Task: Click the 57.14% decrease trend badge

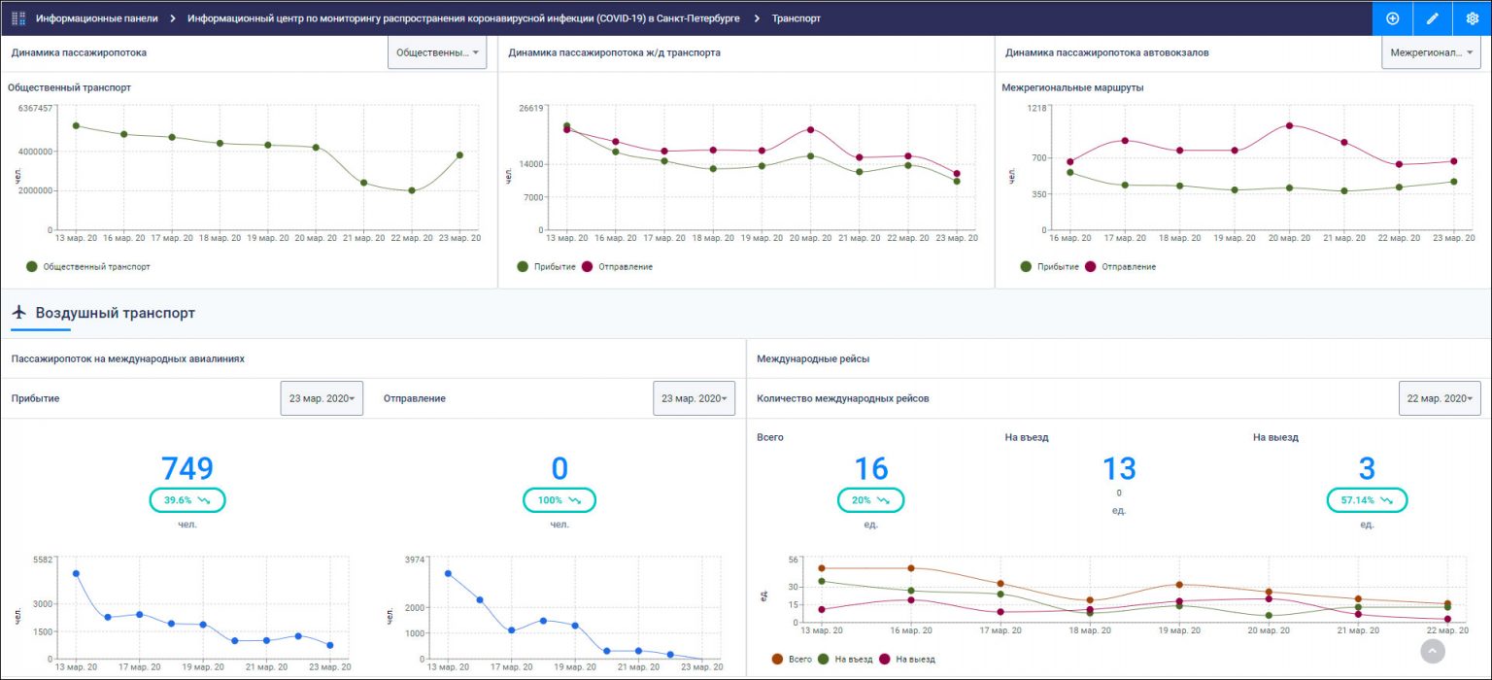Action: click(1366, 500)
